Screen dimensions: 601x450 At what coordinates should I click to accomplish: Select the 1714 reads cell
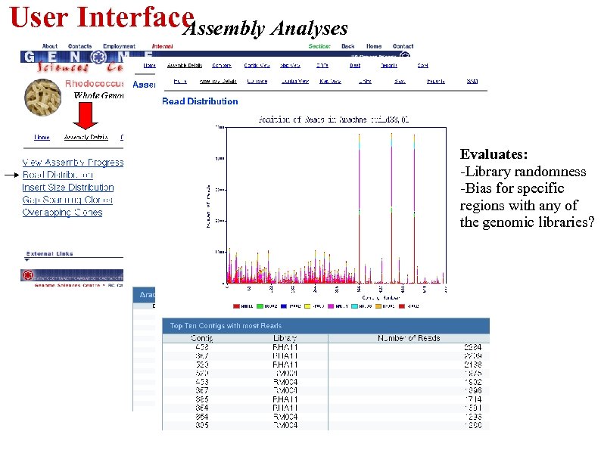point(472,399)
